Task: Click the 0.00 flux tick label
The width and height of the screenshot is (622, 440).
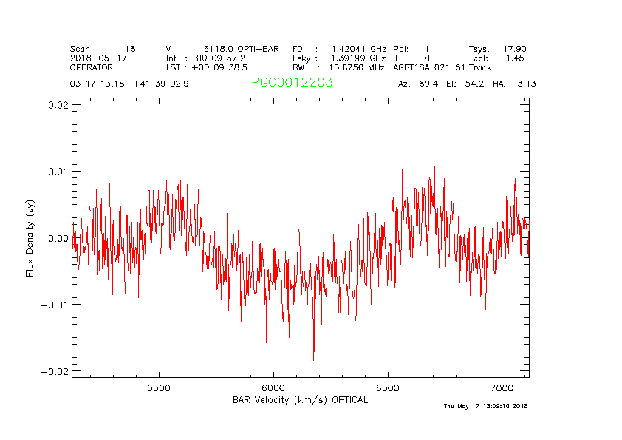Action: (x=58, y=238)
